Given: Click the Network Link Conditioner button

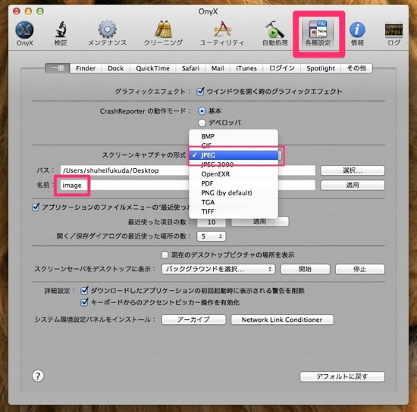Looking at the screenshot, I should click(x=282, y=320).
